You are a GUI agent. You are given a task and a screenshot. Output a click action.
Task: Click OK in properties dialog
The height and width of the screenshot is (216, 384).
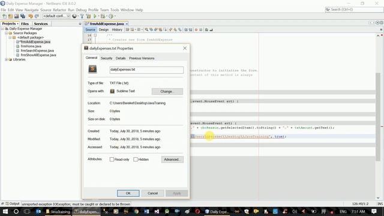pos(128,193)
